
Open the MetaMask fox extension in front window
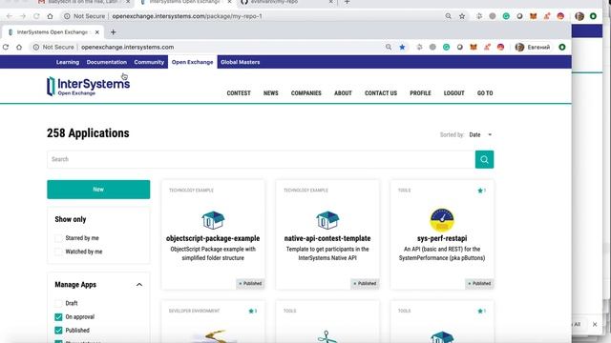(x=474, y=47)
